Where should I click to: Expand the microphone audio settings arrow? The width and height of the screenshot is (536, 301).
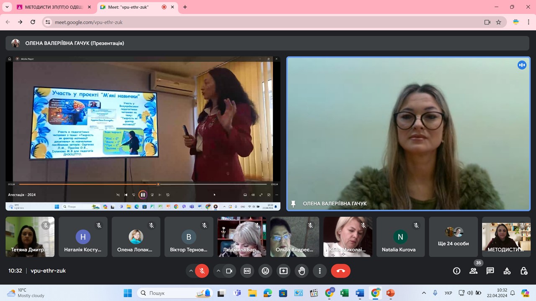click(x=191, y=271)
